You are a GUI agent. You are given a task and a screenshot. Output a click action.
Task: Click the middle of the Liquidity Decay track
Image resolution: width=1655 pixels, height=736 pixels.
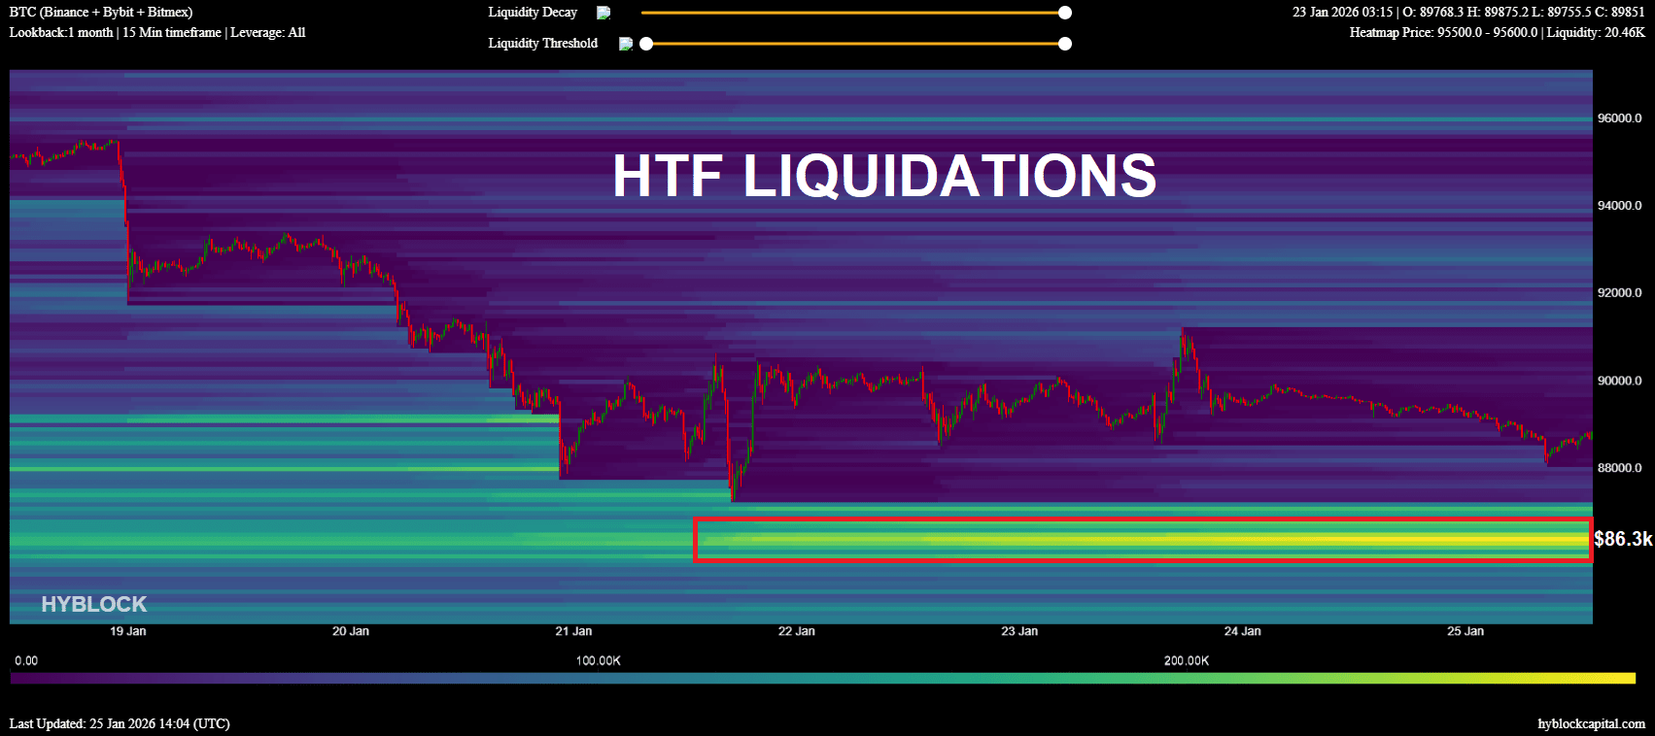coord(853,13)
